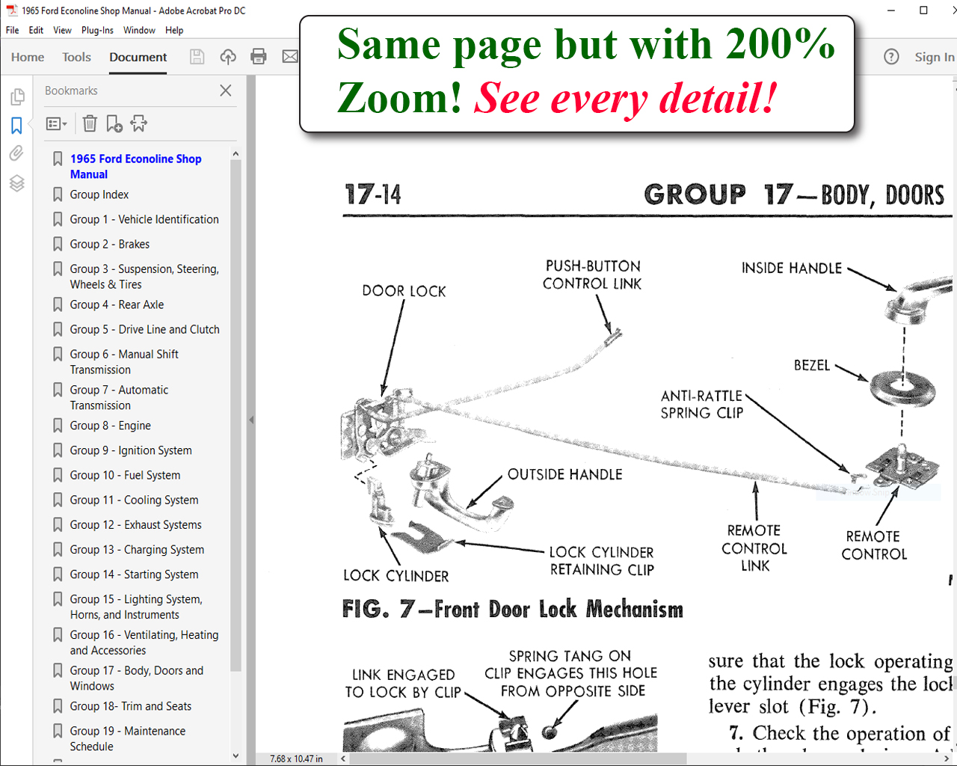Screen dimensions: 957x766
Task: Click the horizontal scrollbar left arrow
Action: [x=345, y=758]
